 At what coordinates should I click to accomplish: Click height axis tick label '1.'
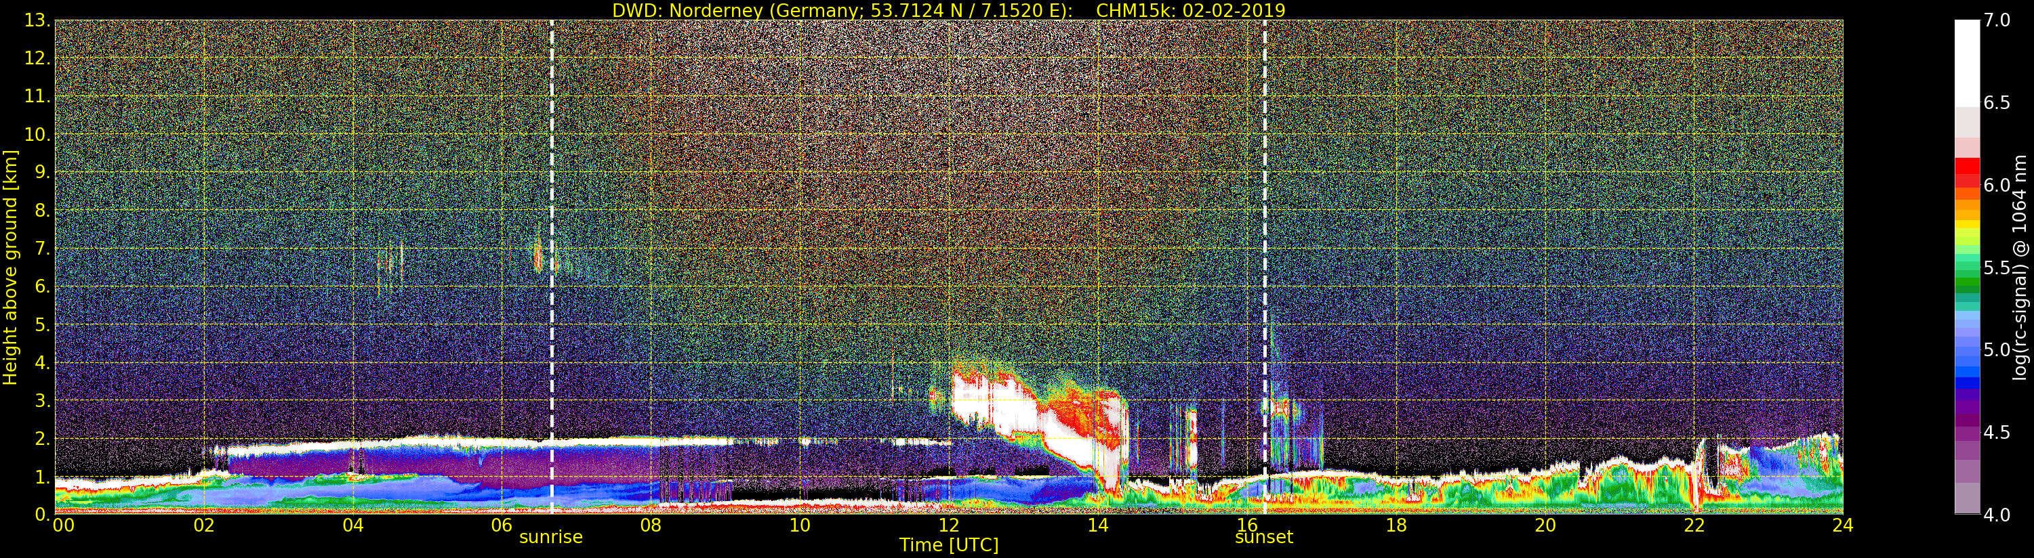[43, 477]
